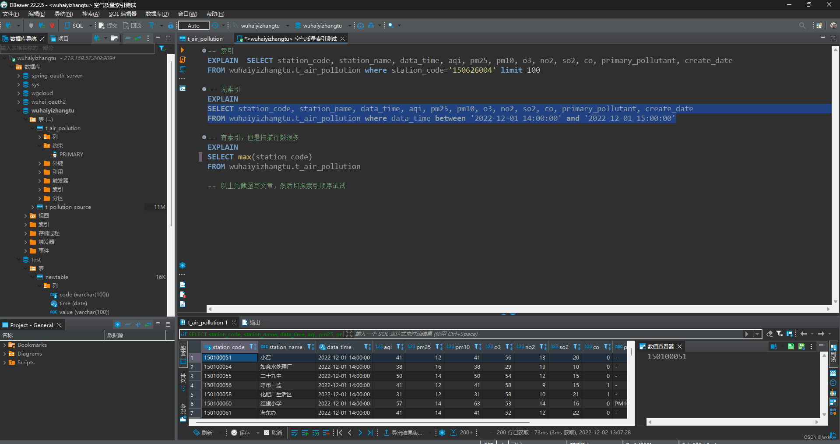
Task: Select the cell 如意水处理厂
Action: tap(287, 367)
